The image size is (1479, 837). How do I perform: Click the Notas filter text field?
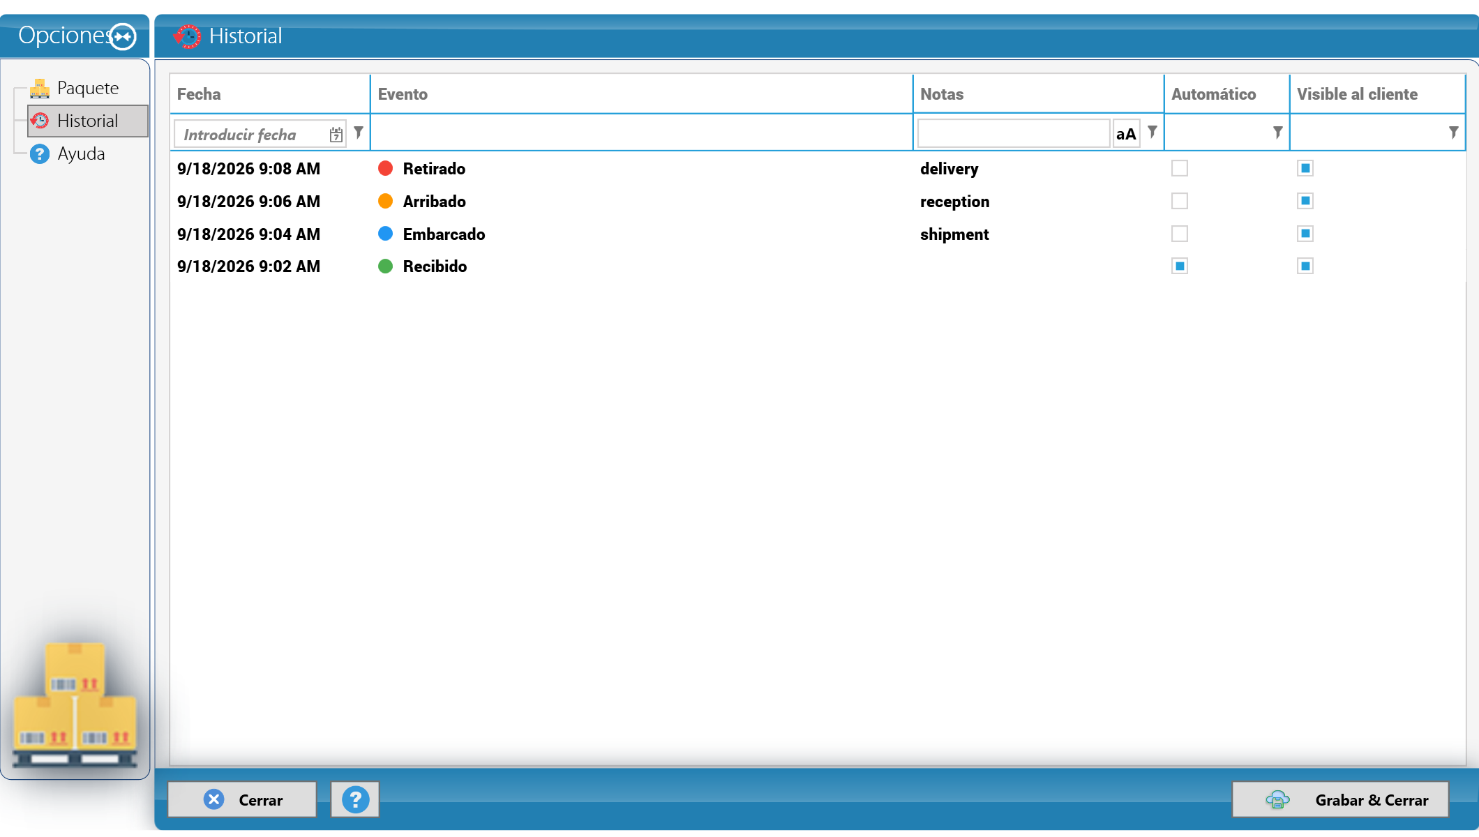click(x=1014, y=133)
